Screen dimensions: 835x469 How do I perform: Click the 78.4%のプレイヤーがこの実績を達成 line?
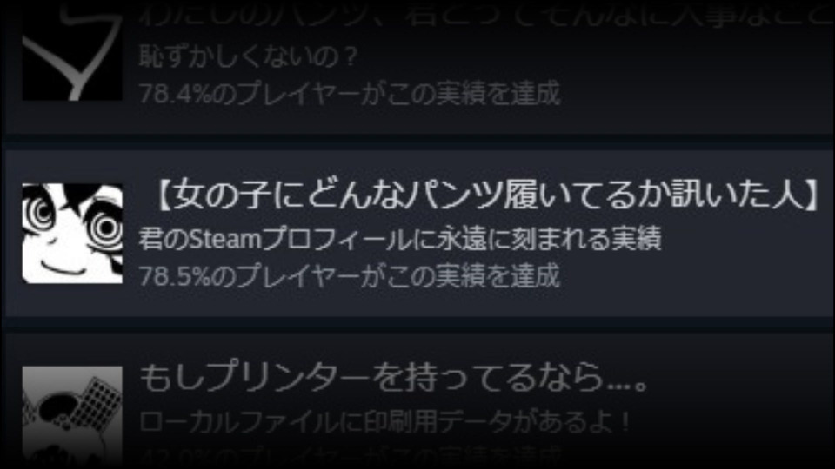point(350,94)
